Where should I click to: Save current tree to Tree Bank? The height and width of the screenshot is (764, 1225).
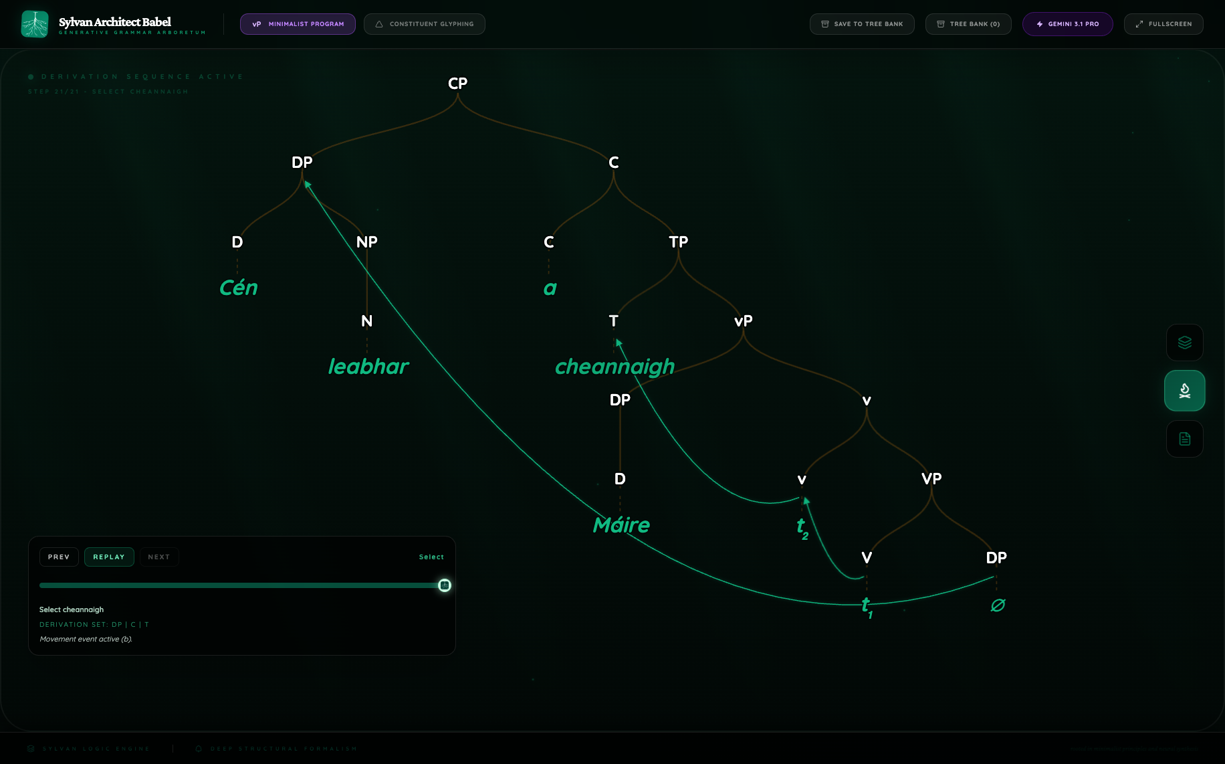(861, 24)
